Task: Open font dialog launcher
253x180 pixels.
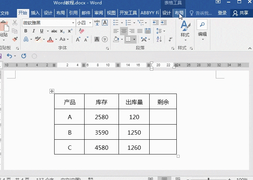Action: pos(107,48)
